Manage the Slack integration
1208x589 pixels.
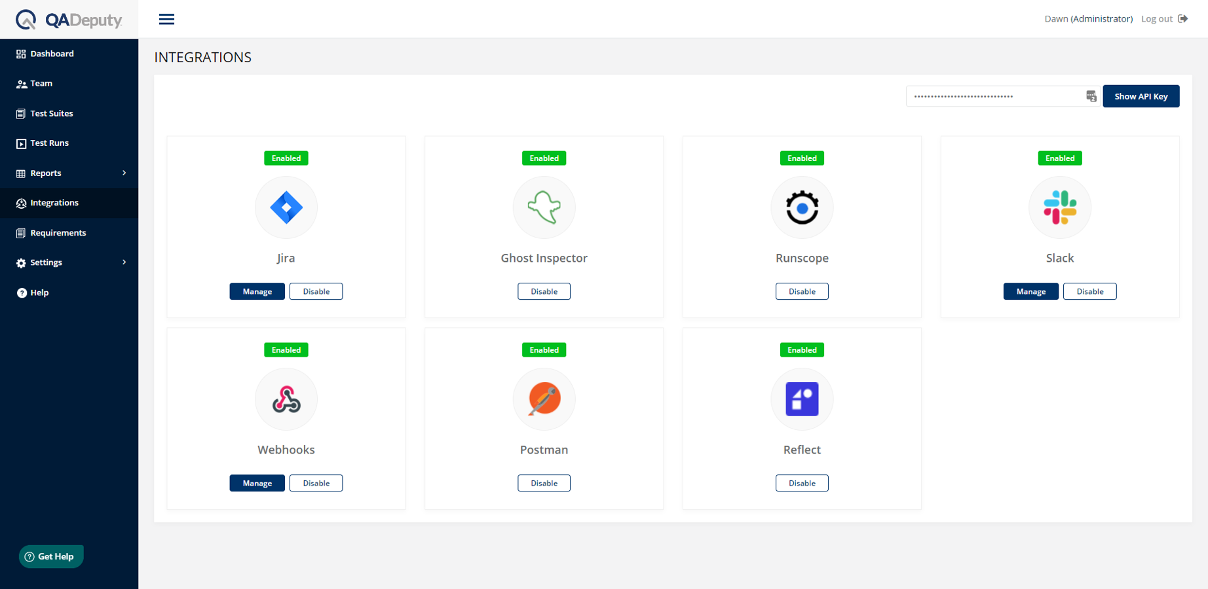[x=1030, y=291]
